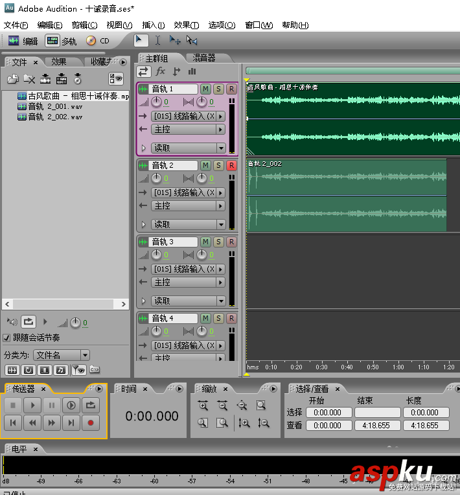
Task: Open the 音轨 1 读取 automation dropdown
Action: (x=188, y=148)
